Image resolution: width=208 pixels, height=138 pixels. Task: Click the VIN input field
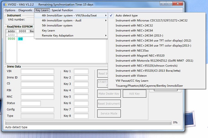[x=37, y=71]
